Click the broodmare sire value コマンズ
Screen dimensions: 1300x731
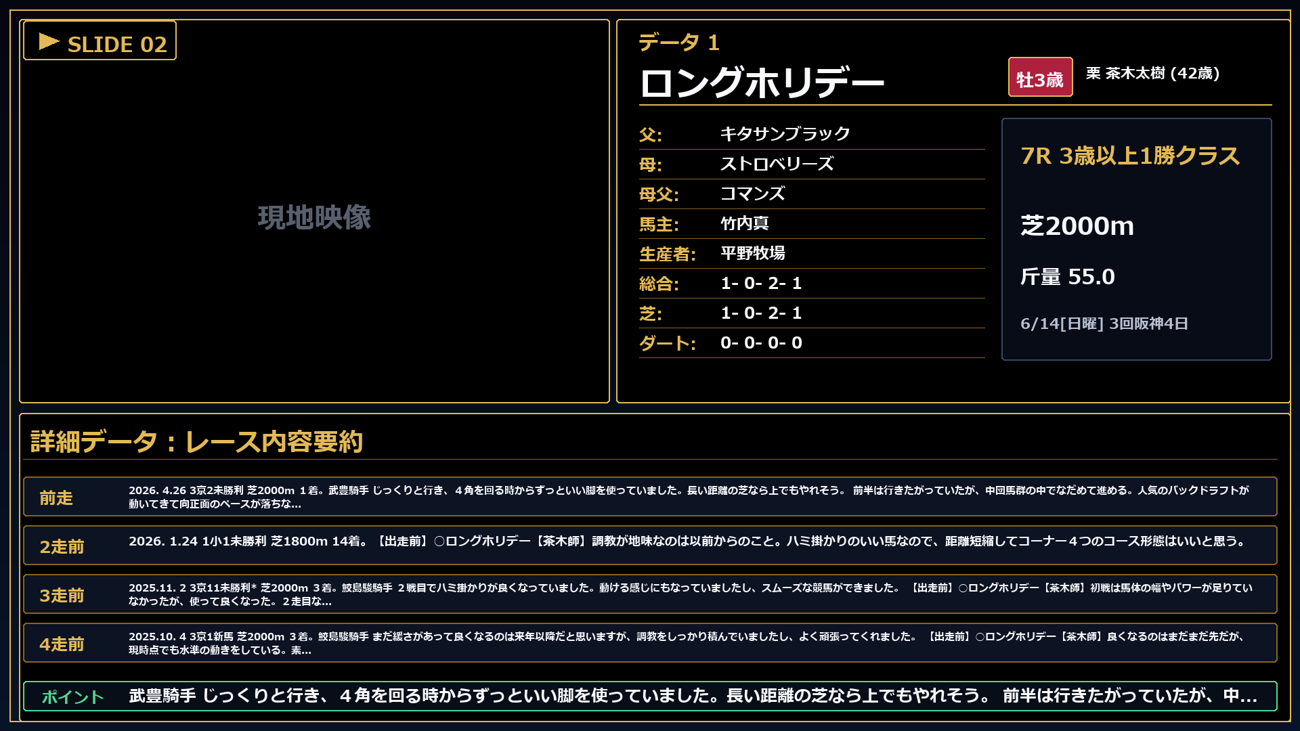753,193
